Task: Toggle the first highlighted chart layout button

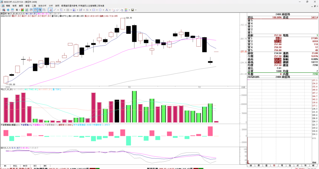Action: [x=36, y=10]
